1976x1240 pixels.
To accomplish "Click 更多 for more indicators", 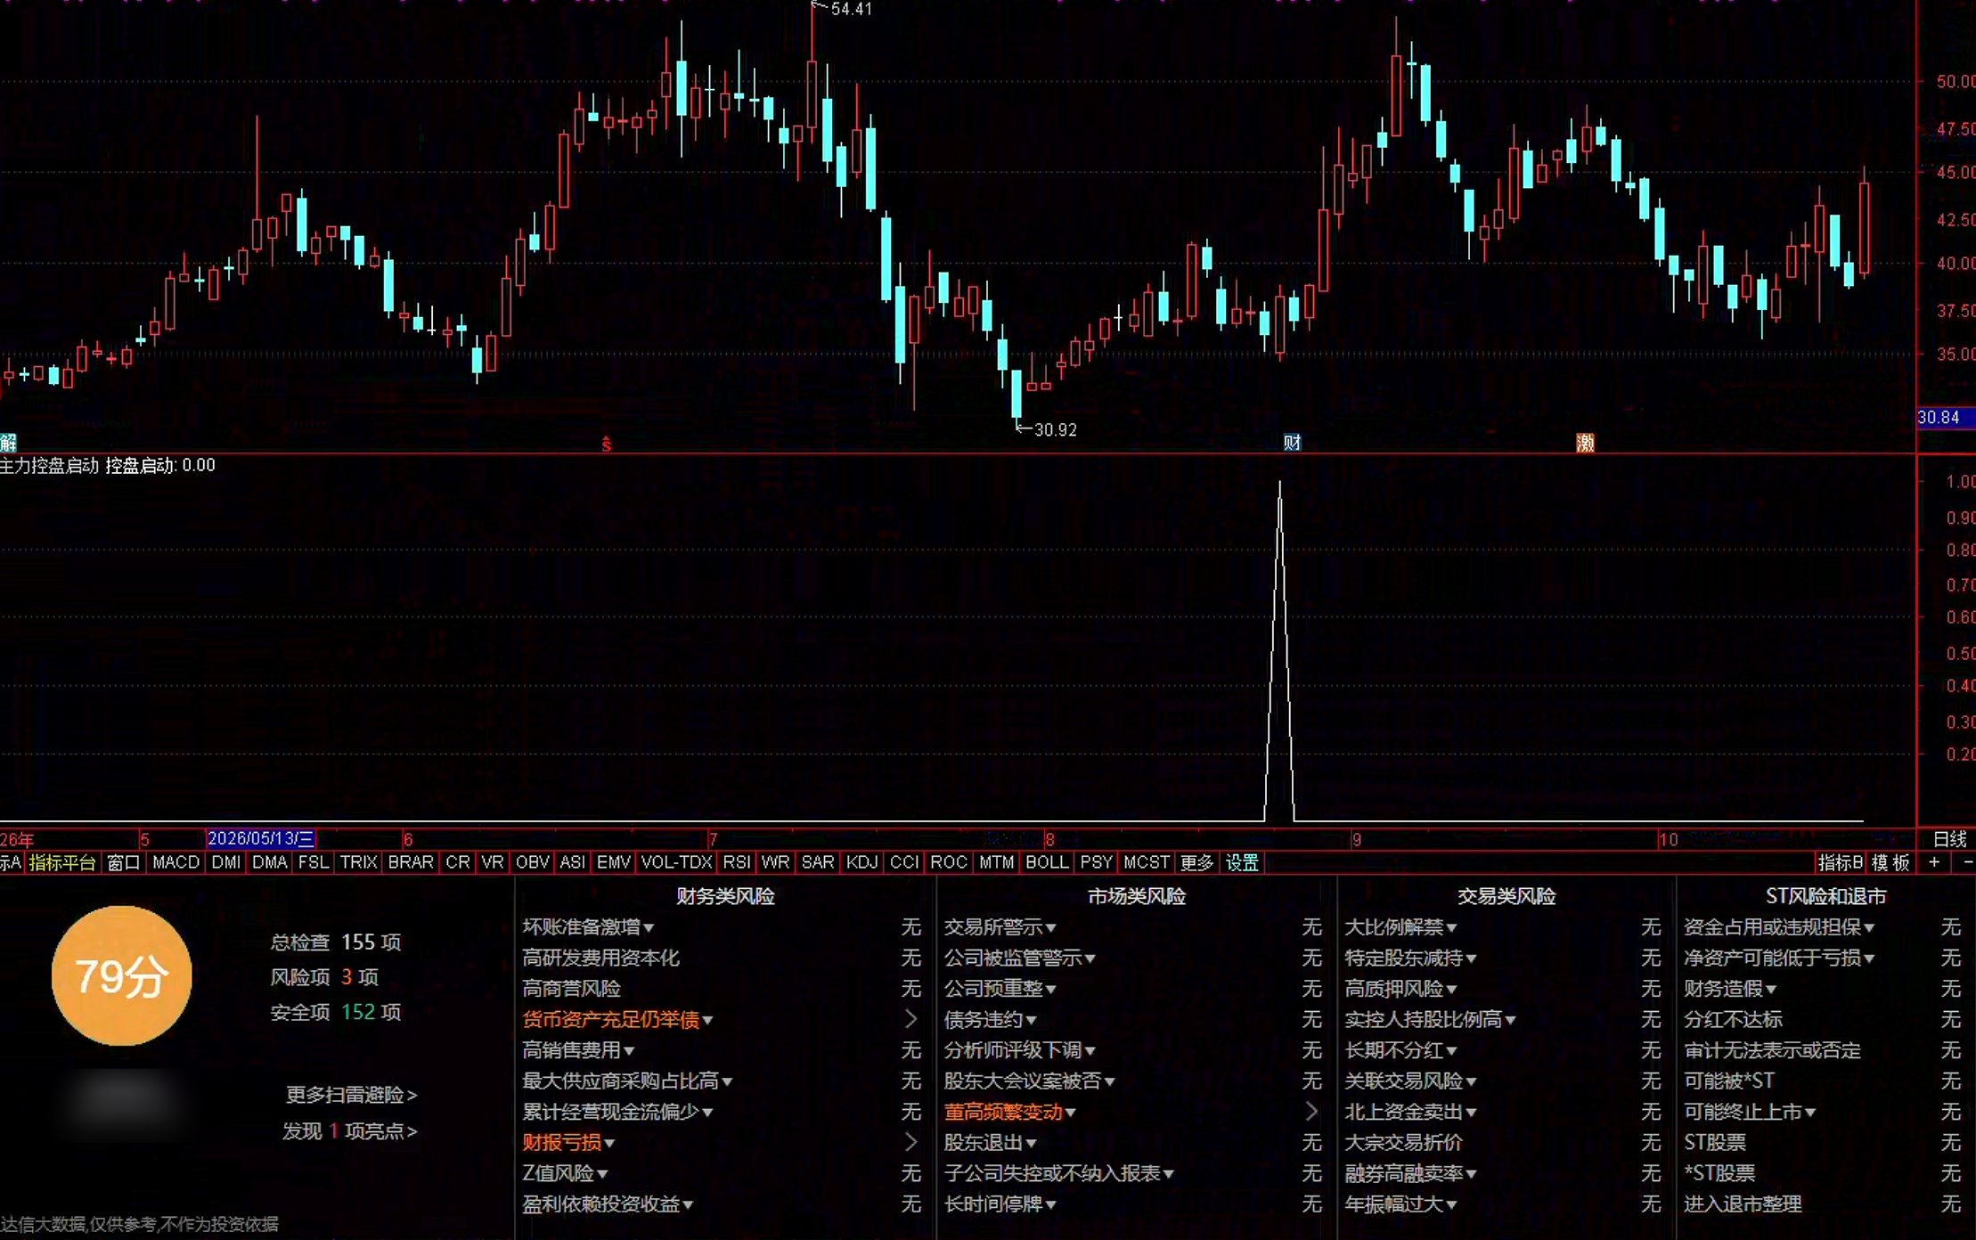I will tap(1196, 862).
